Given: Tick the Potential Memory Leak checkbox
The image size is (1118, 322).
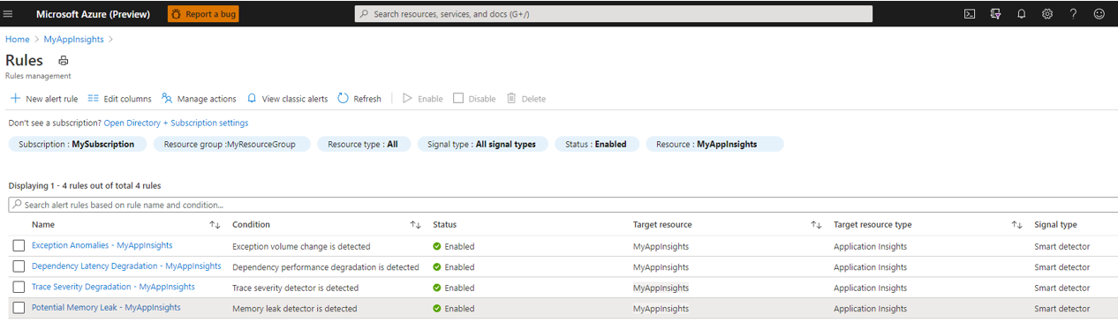Looking at the screenshot, I should point(19,308).
